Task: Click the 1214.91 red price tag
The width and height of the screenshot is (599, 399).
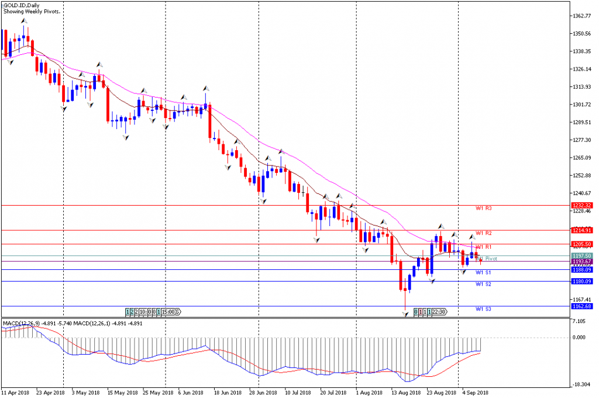Action: 581,230
